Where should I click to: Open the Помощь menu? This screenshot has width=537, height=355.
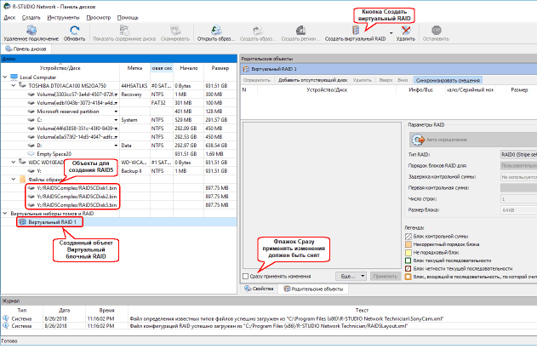pos(128,18)
